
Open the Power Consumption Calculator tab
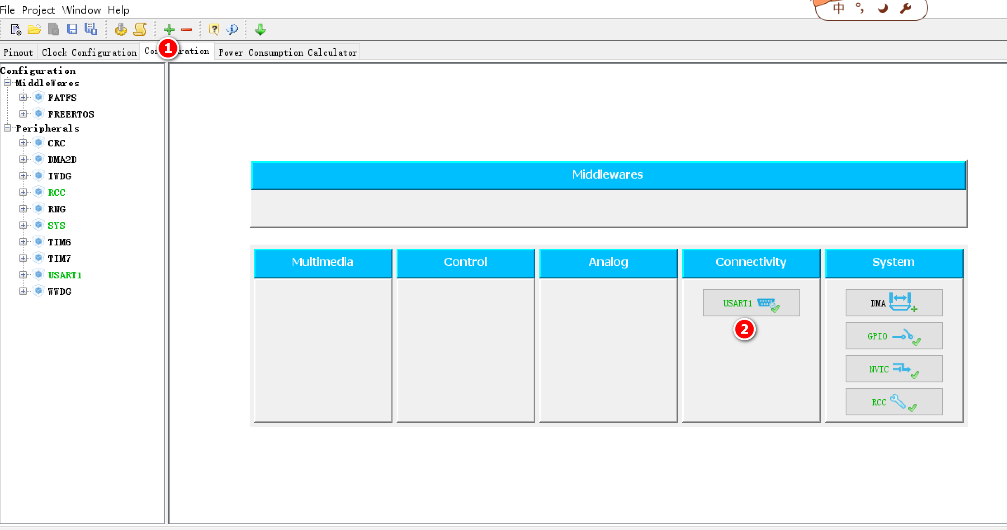click(288, 52)
